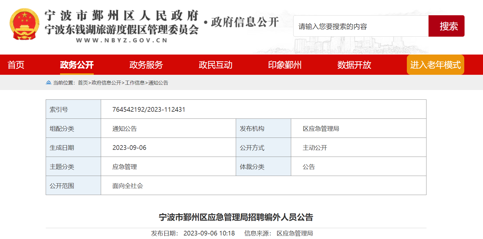The image size is (483, 239).
Task: Open the 数据开放 navigation tab
Action: (x=354, y=65)
